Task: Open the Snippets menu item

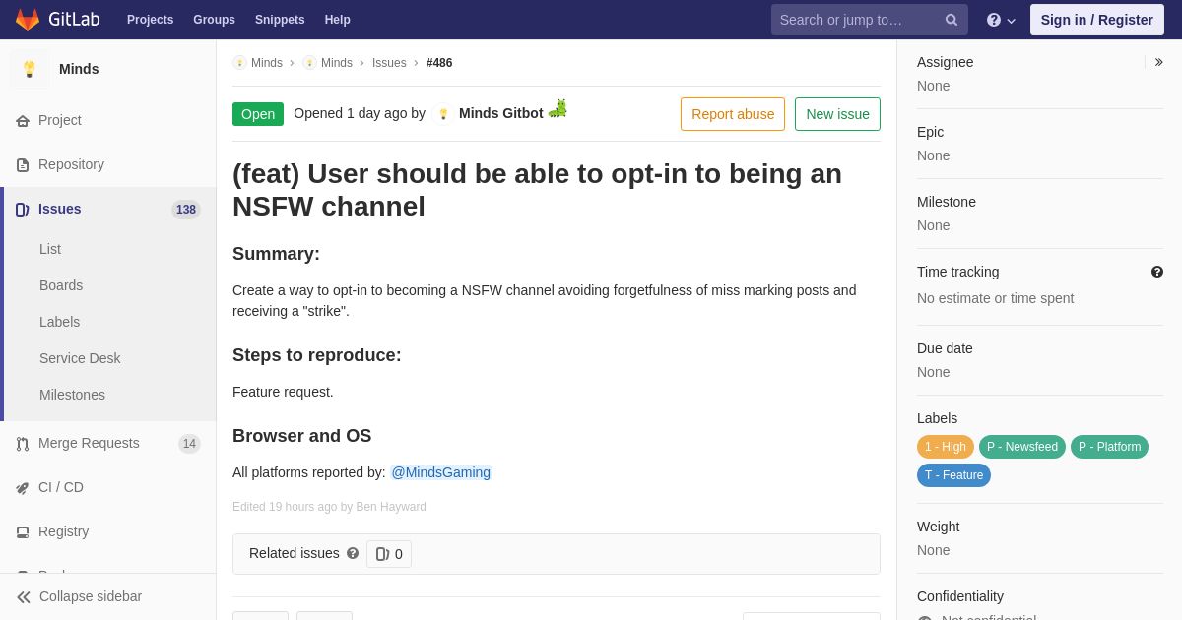Action: 280,20
